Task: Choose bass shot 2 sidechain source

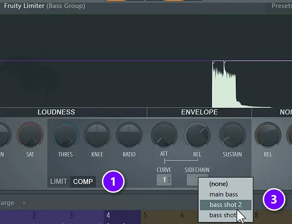Action: [226, 205]
